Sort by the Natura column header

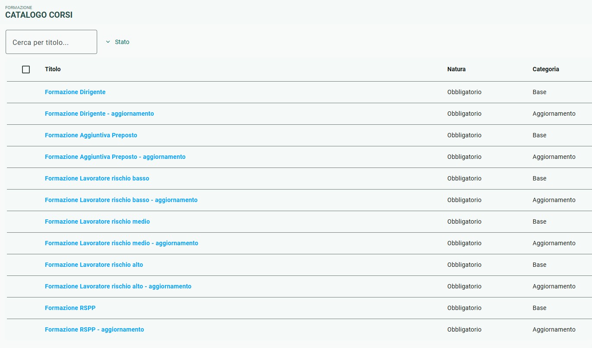coord(456,69)
